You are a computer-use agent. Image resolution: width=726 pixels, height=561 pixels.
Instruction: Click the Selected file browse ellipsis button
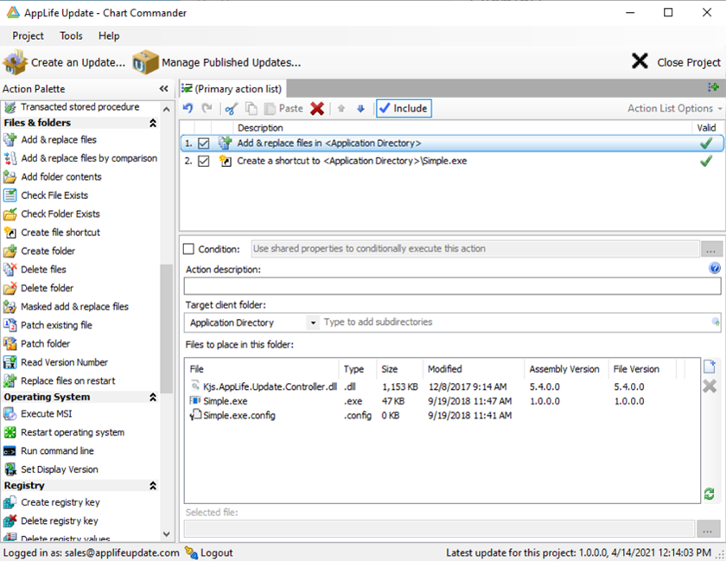coord(708,528)
